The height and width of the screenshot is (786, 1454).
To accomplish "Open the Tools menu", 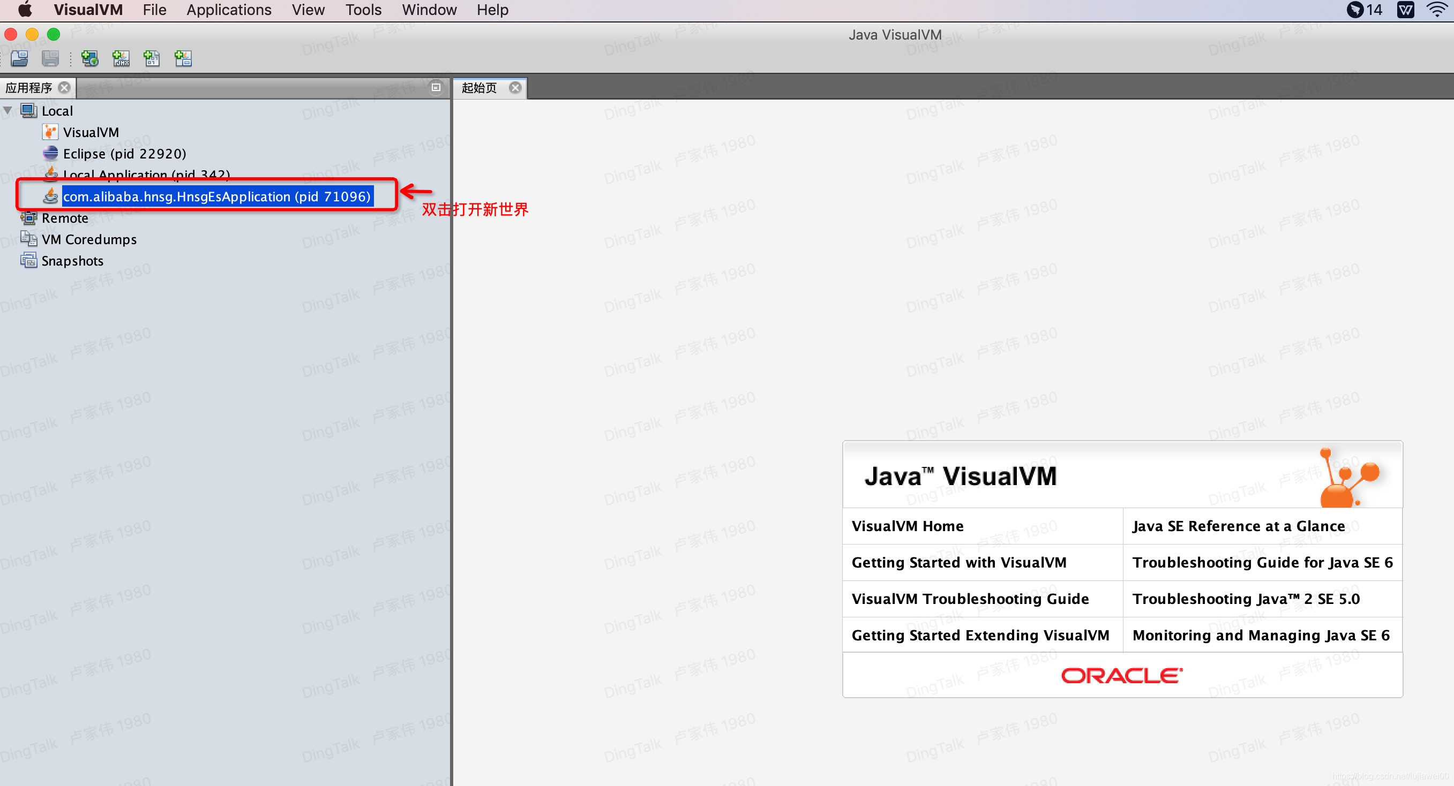I will (363, 10).
